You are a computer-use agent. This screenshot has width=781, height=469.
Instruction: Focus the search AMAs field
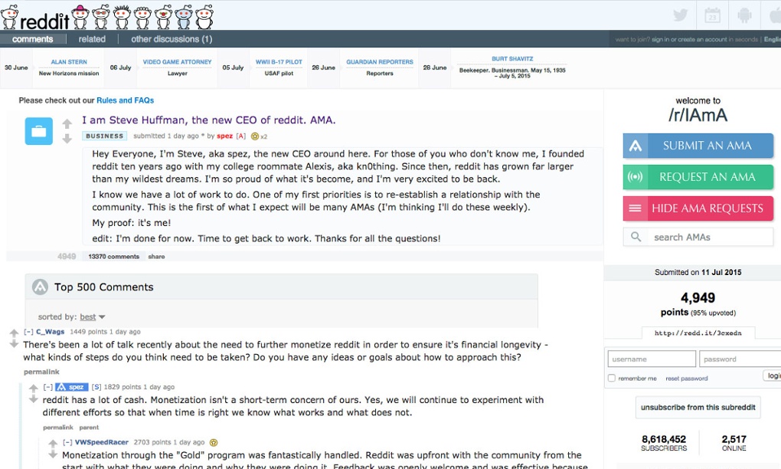[698, 238]
